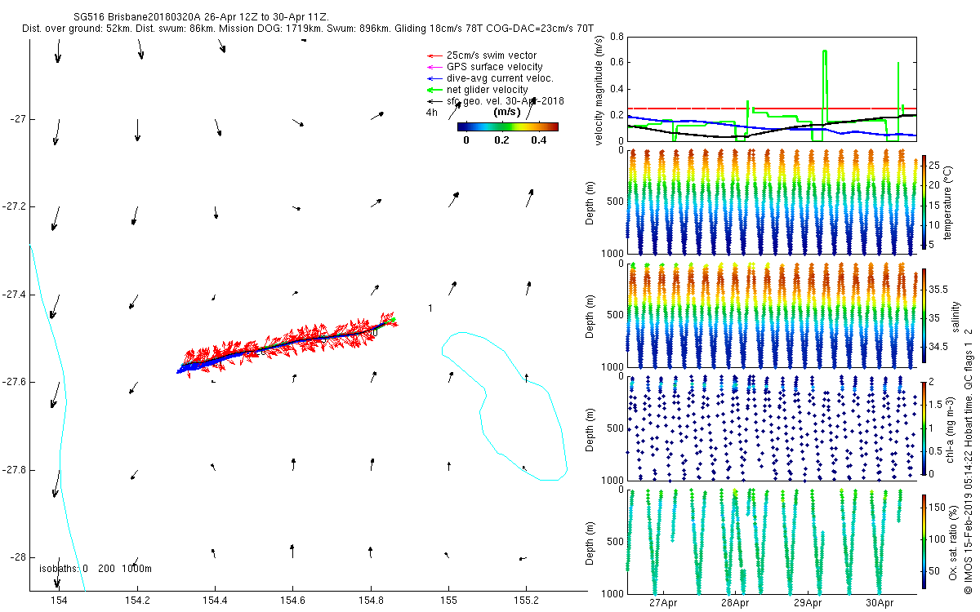The image size is (980, 612).
Task: Click the '35.5' tick on the salinity colorbar
Action: [x=938, y=290]
